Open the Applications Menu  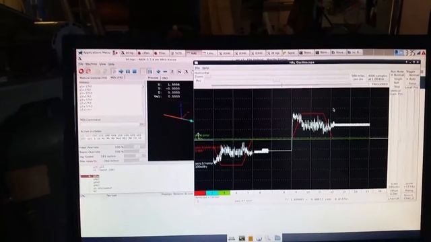(94, 52)
